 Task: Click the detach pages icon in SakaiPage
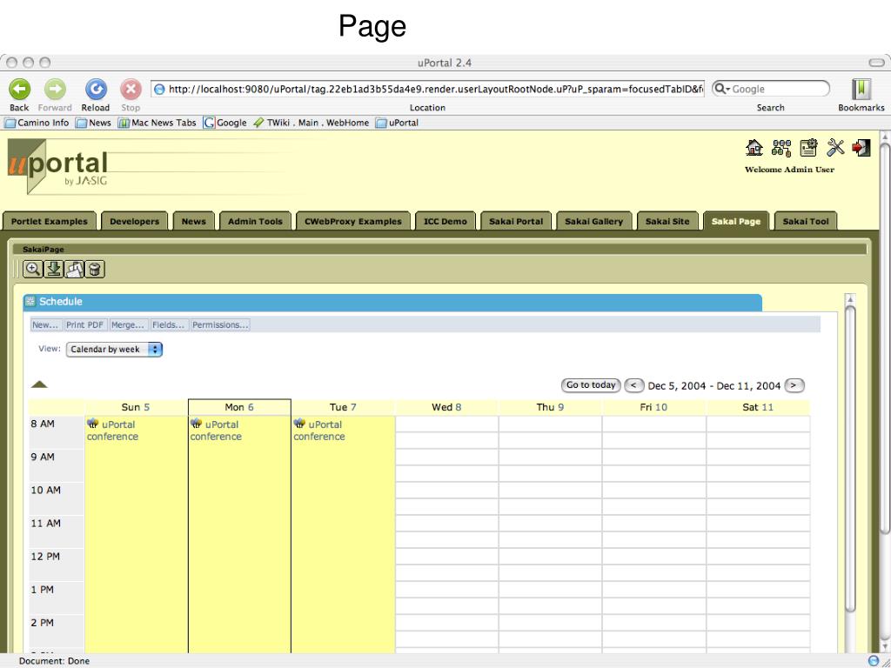tap(75, 269)
